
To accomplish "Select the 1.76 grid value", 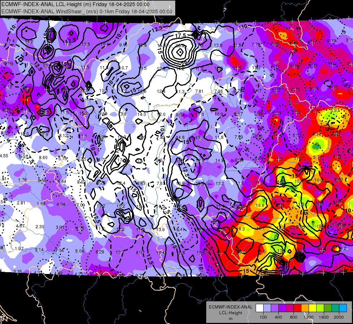I will pos(22,180).
